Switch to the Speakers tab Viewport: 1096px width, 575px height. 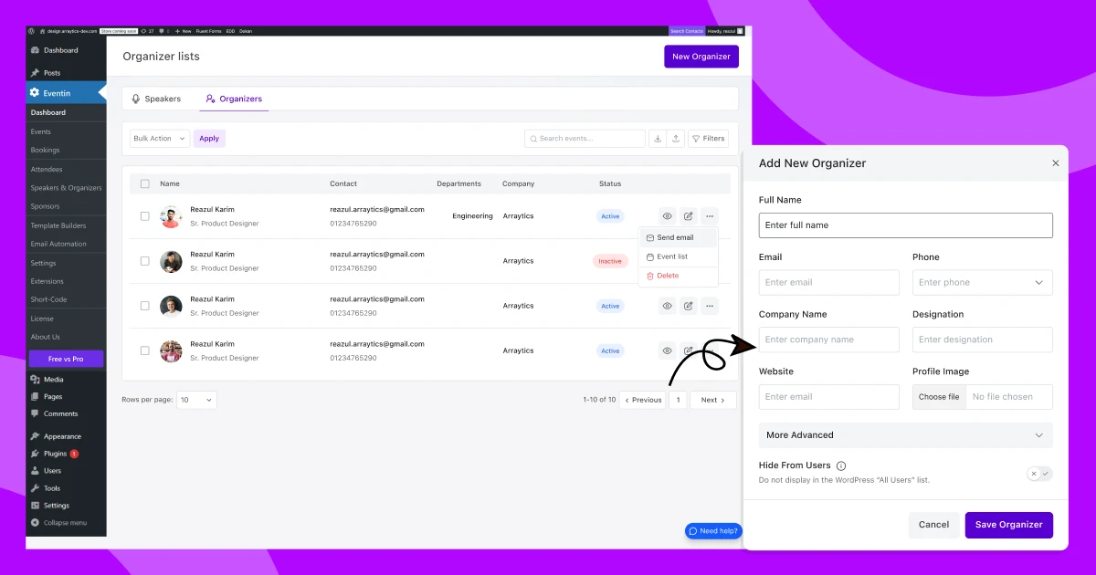(156, 99)
